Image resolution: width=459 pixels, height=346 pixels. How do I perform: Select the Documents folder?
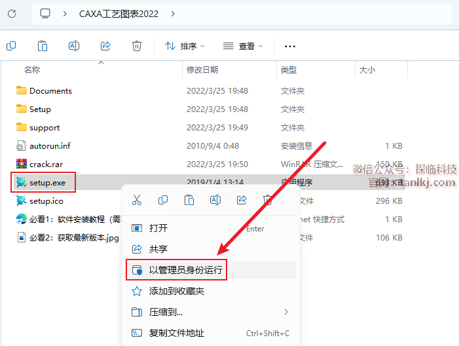(50, 91)
